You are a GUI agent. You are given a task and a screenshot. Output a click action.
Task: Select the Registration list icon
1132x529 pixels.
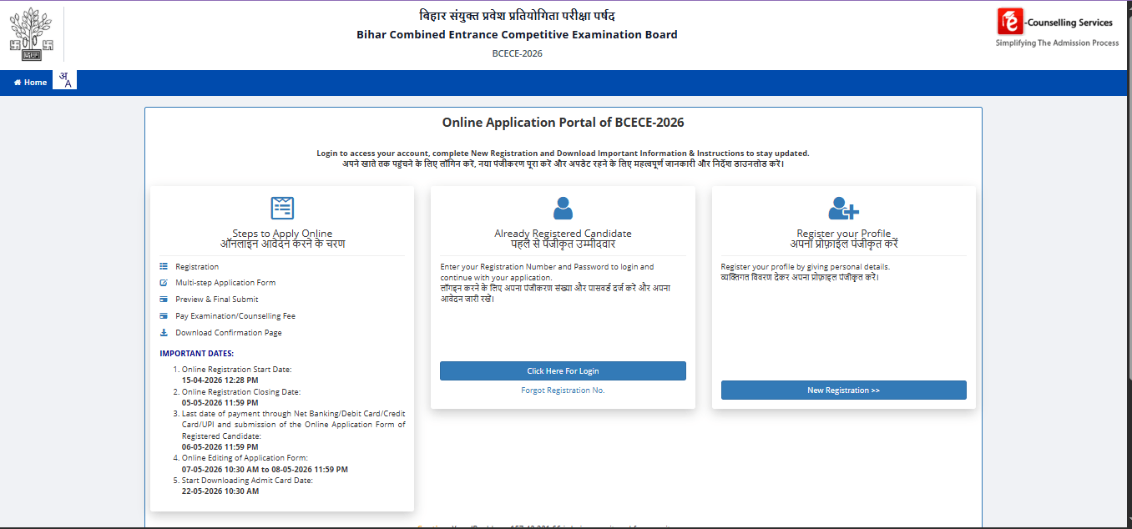click(162, 266)
